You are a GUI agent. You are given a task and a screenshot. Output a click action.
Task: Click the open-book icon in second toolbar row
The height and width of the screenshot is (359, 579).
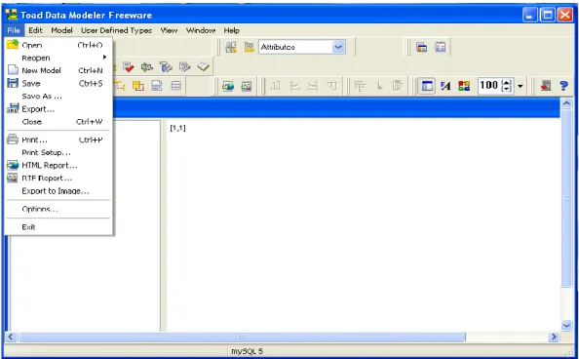click(203, 67)
